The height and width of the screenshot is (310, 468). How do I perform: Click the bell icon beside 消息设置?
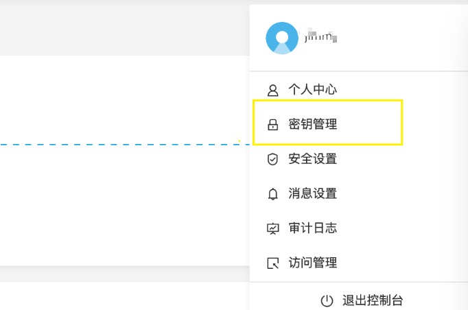(x=272, y=194)
